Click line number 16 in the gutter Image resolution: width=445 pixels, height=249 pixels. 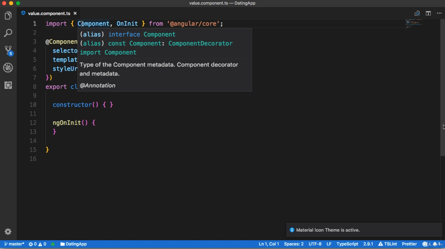point(33,159)
